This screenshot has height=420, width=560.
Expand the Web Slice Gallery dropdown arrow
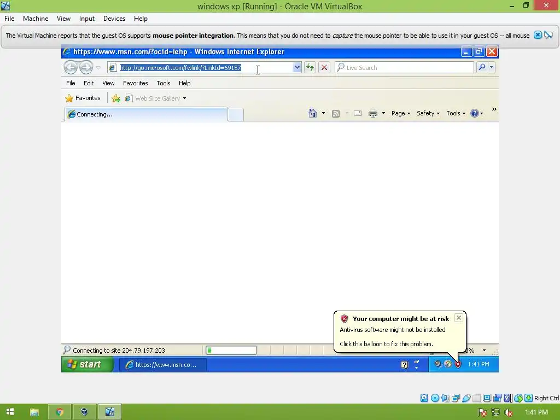184,98
